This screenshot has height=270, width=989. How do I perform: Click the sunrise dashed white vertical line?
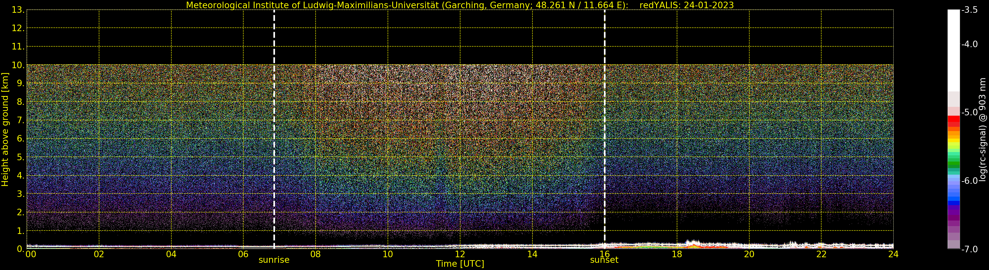274,129
